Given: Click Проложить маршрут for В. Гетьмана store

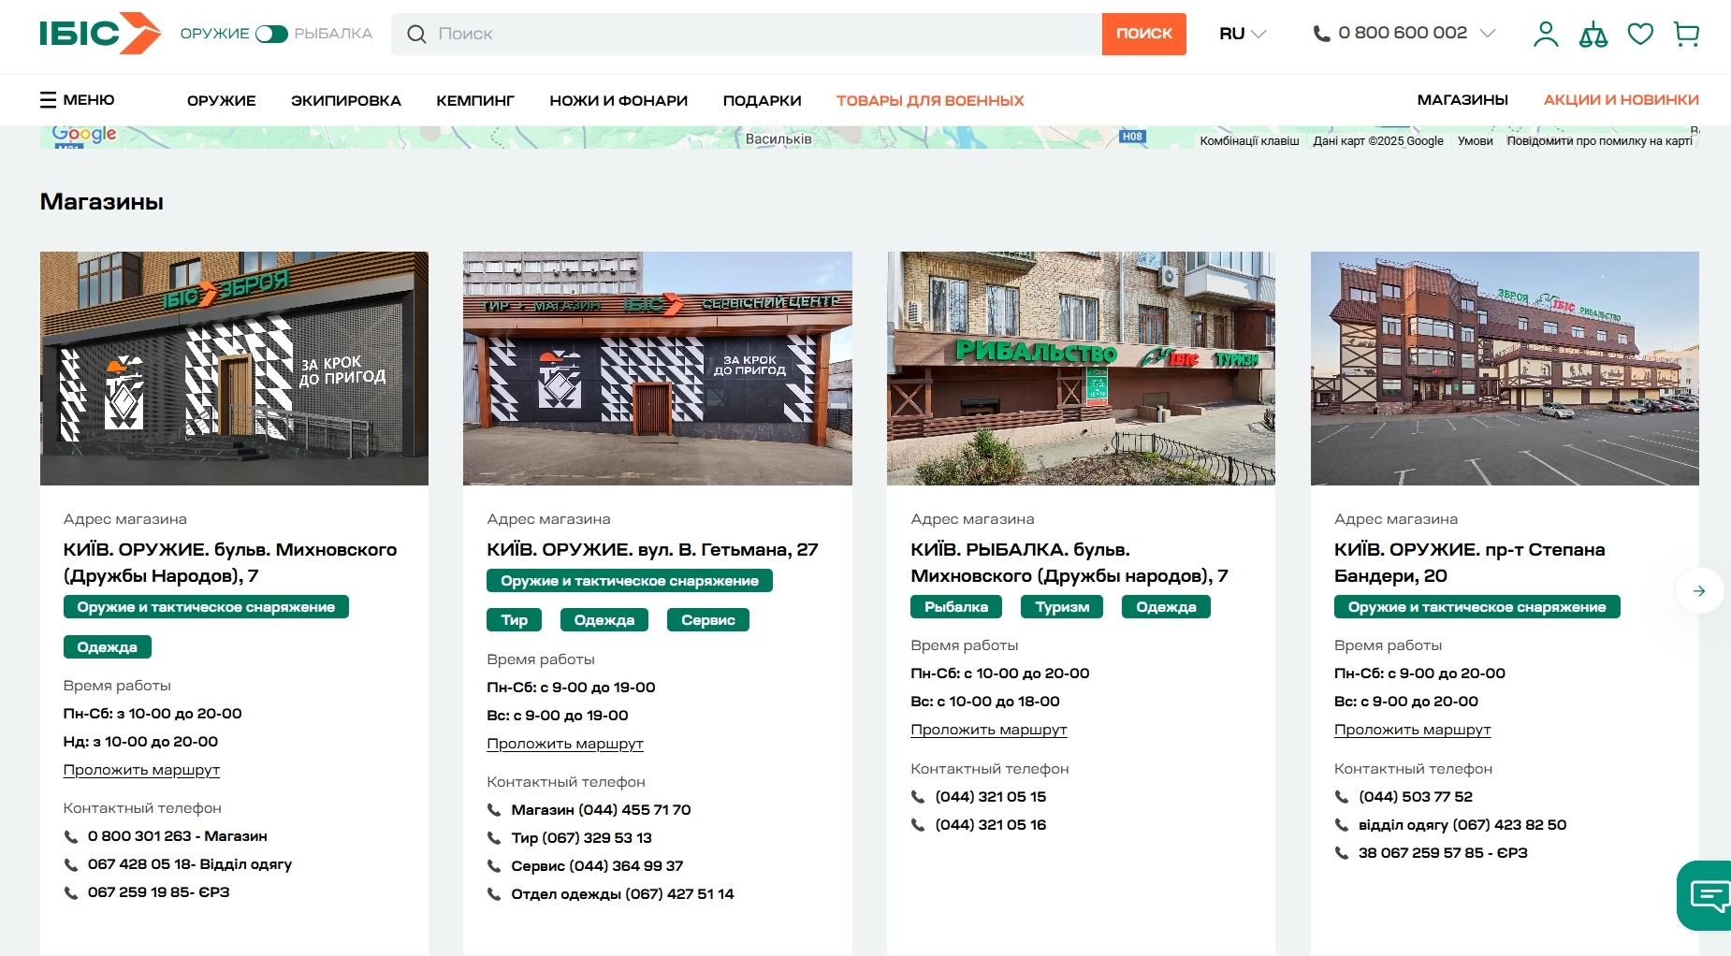Looking at the screenshot, I should pyautogui.click(x=564, y=744).
